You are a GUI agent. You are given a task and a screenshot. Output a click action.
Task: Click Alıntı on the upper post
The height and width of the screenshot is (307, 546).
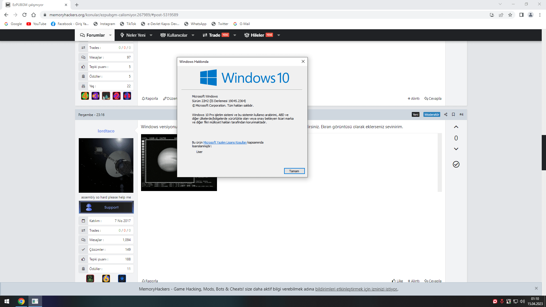click(413, 99)
